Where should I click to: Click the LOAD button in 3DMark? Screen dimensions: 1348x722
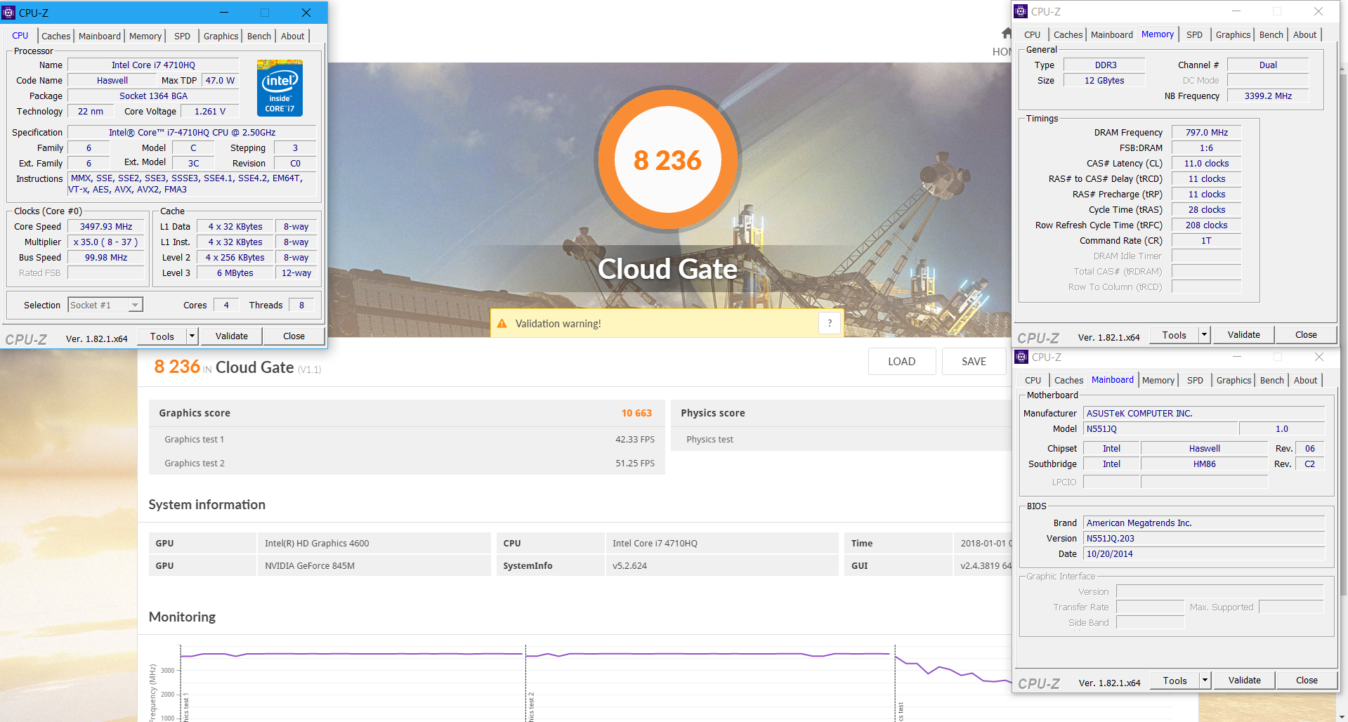[x=901, y=362]
